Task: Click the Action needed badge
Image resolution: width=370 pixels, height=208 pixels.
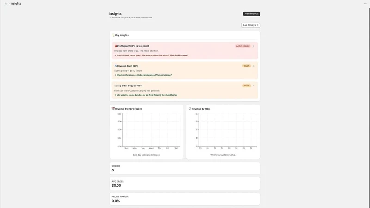Action: 243,46
